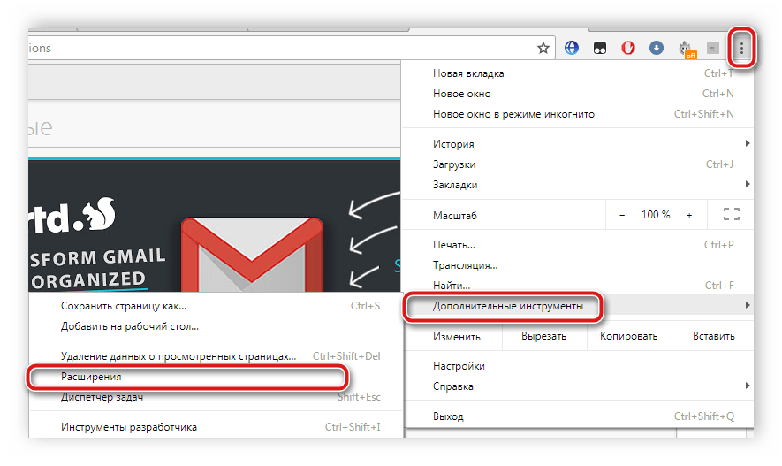Open Загрузки menu entry

pyautogui.click(x=579, y=164)
